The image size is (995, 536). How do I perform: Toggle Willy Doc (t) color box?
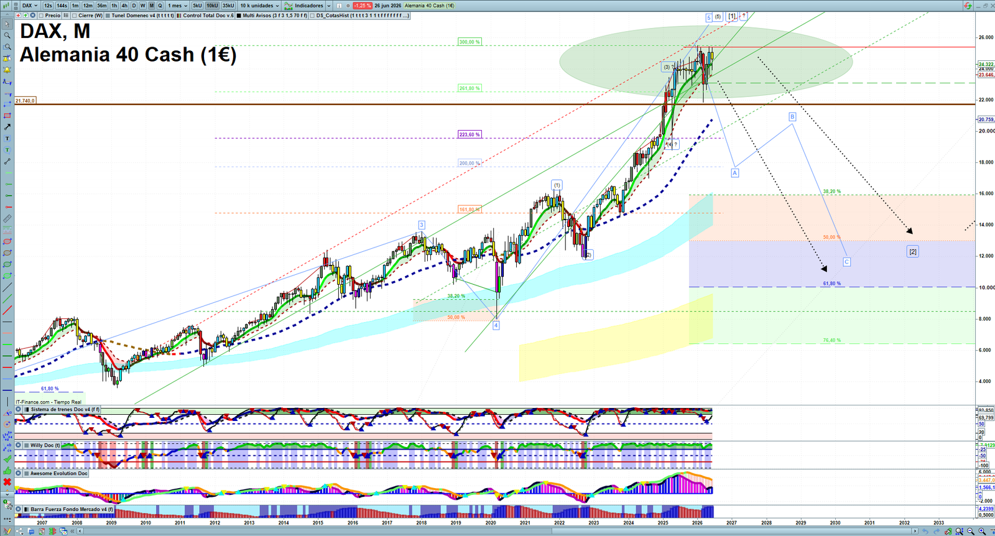tap(25, 445)
